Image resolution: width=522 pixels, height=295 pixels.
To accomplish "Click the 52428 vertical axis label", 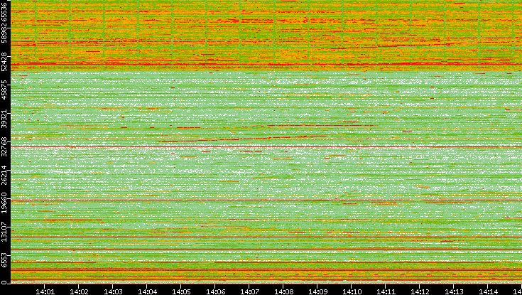I will [x=4, y=61].
